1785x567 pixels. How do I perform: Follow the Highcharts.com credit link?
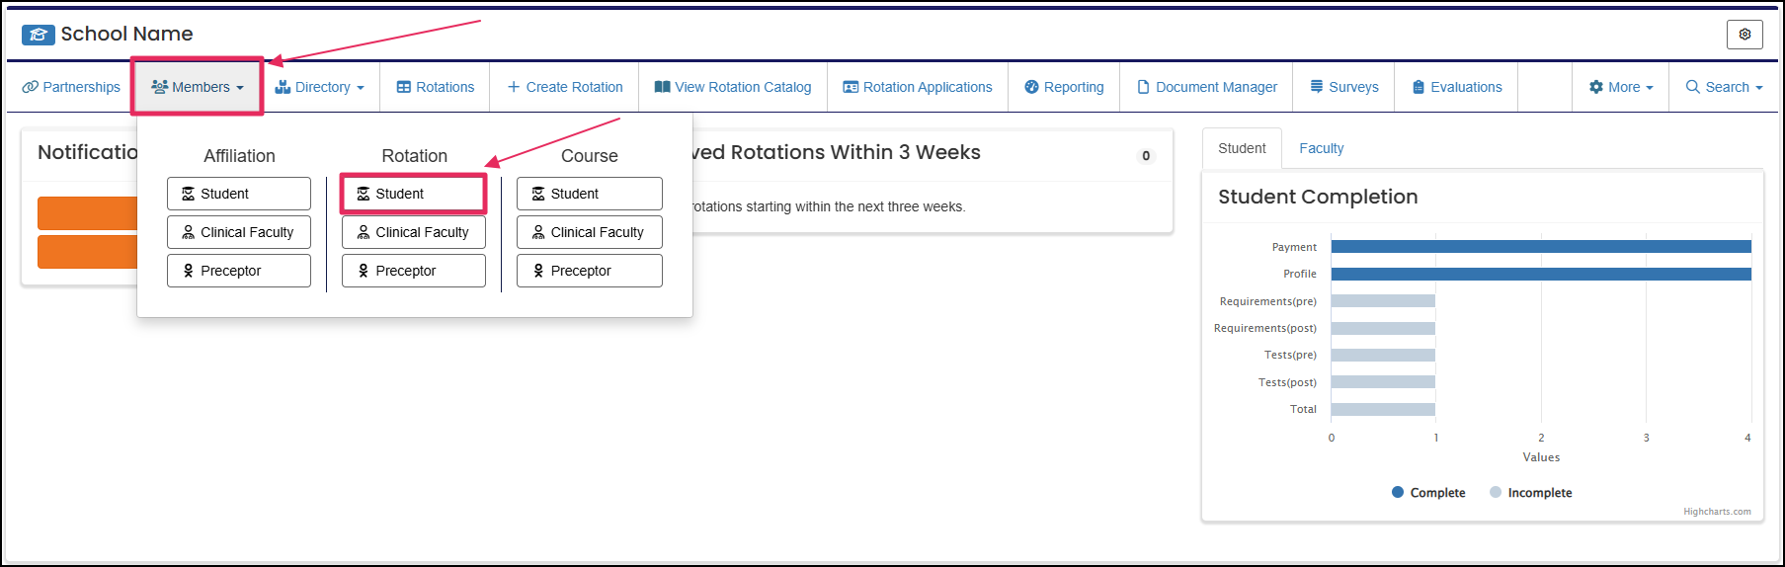point(1717,512)
